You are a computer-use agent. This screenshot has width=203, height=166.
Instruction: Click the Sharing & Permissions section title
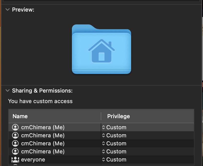pyautogui.click(x=42, y=90)
